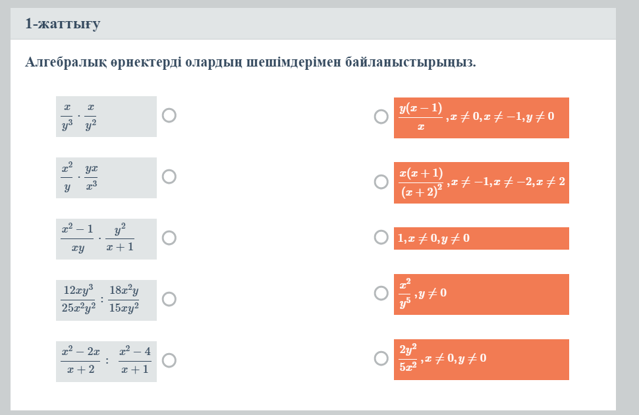Click orange answer box x(x+1)/(x+2)²
639x415 pixels.
pos(482,182)
